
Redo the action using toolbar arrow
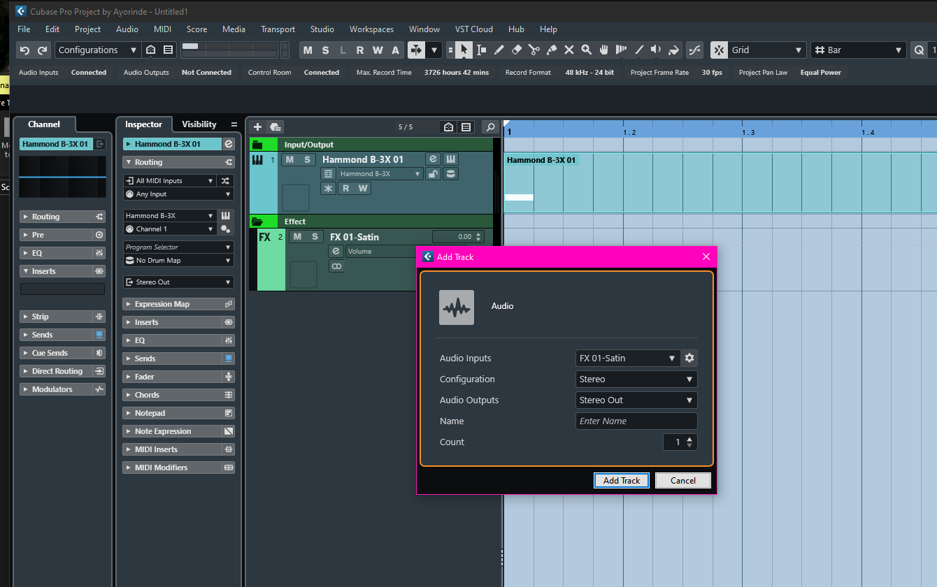click(43, 50)
